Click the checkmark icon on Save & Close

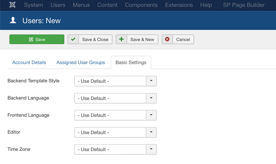73,39
